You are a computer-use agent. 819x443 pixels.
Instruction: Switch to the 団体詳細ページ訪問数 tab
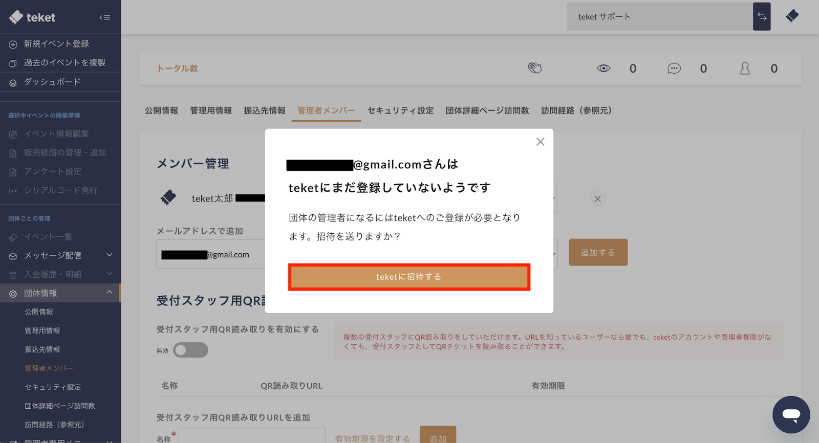[x=487, y=110]
